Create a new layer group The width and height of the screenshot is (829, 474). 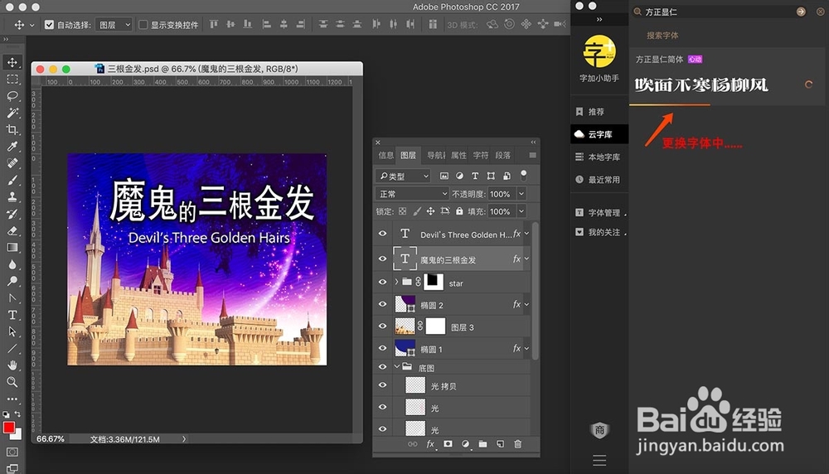(482, 444)
